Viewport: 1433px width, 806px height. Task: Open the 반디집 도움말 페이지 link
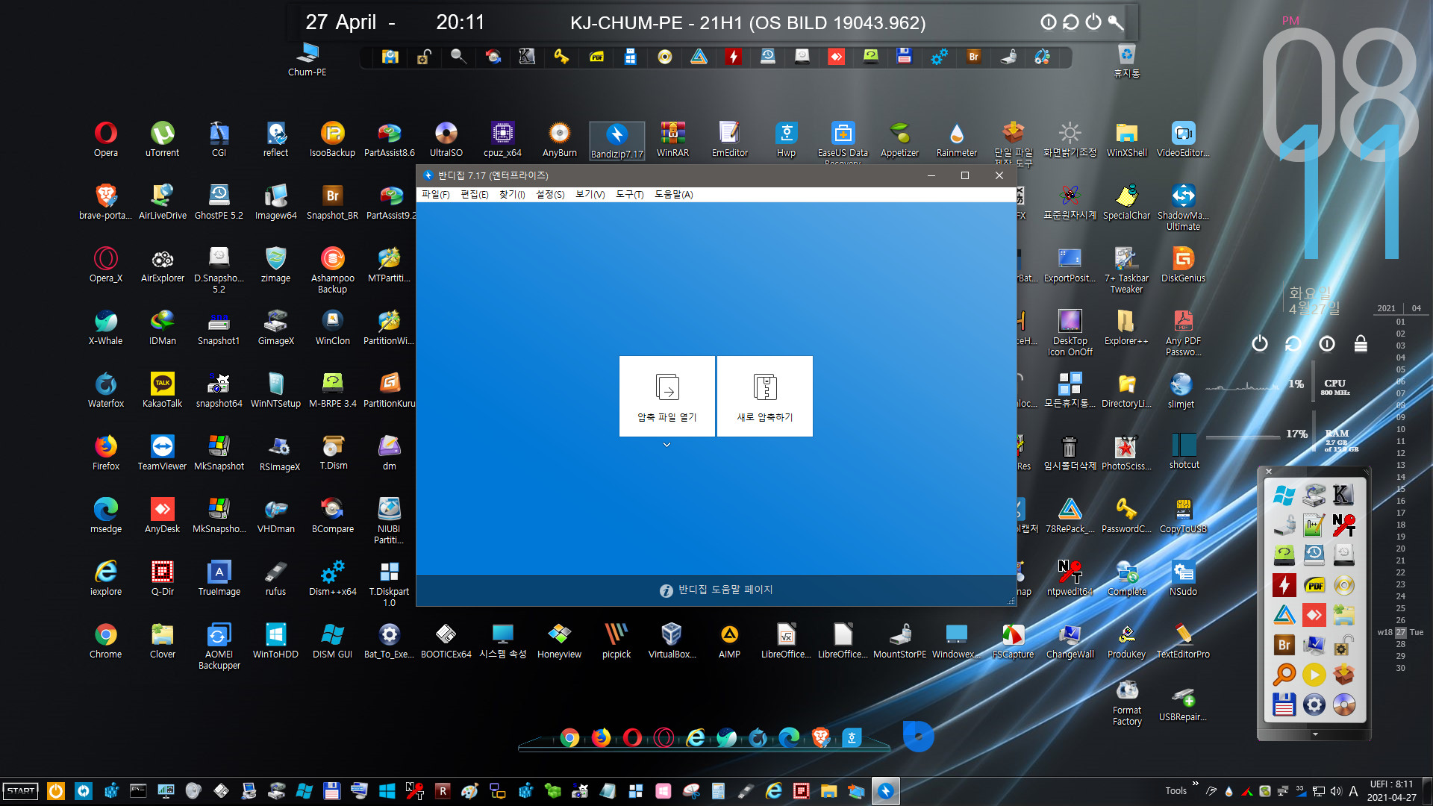click(x=716, y=590)
